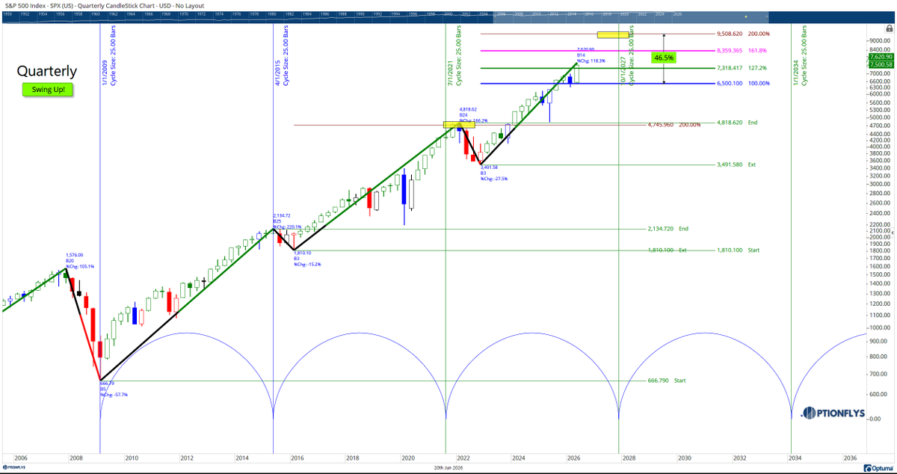897x474 pixels.
Task: Select the 2,134.720 End label
Action: tap(668, 229)
